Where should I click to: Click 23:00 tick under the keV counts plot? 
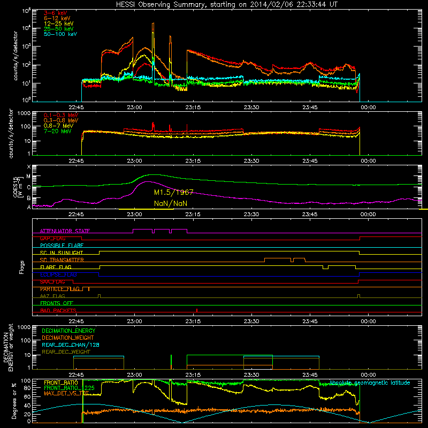[135, 108]
